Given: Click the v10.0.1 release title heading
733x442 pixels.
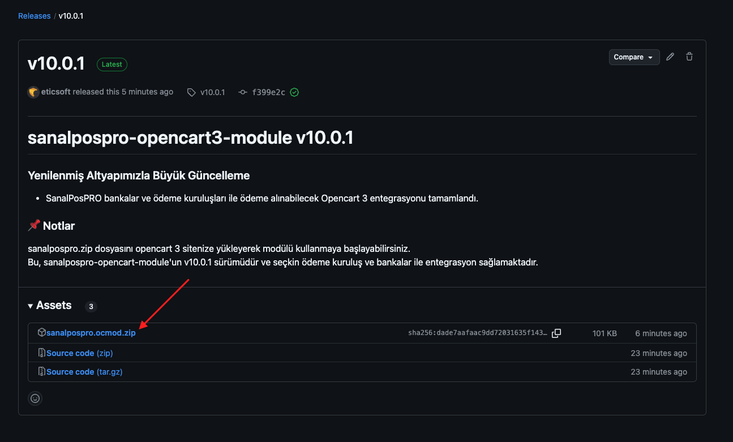Looking at the screenshot, I should click(x=56, y=64).
